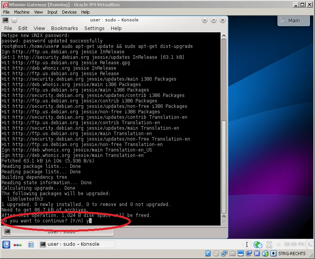Open the activities three-dots icon
The height and width of the screenshot is (259, 315).
(x=18, y=245)
